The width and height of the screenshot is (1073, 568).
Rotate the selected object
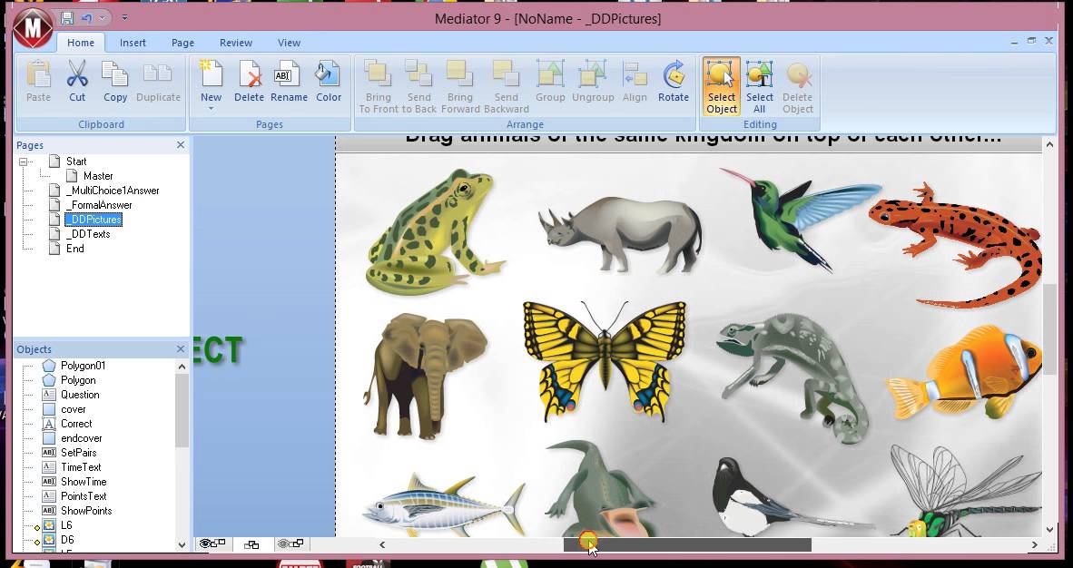coord(674,82)
